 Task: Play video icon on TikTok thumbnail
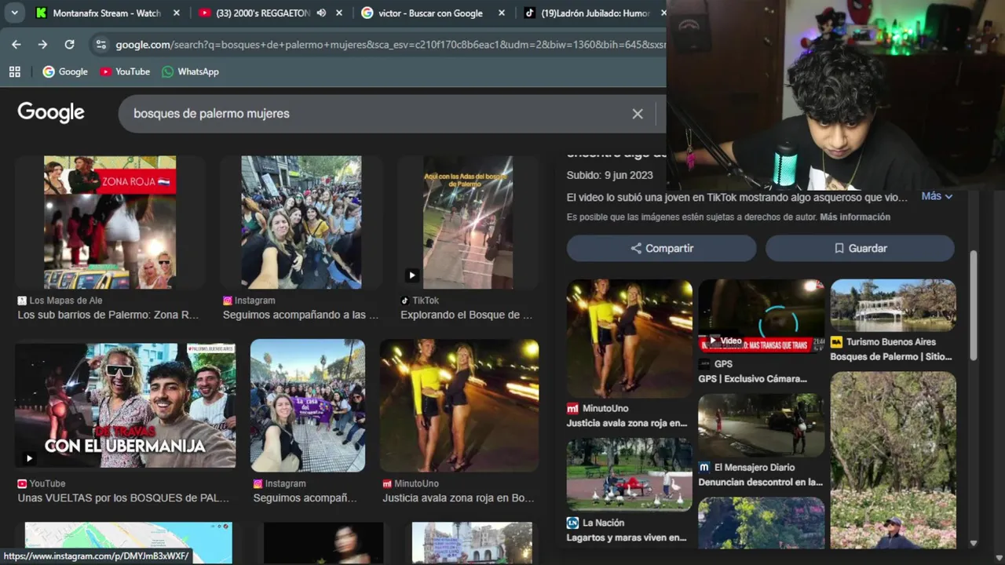click(412, 275)
